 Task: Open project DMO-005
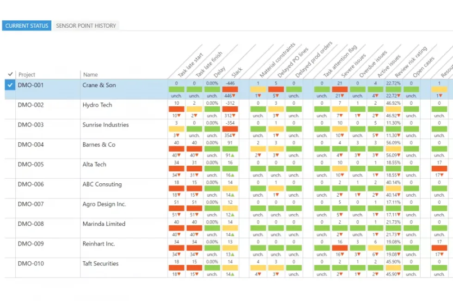click(31, 165)
